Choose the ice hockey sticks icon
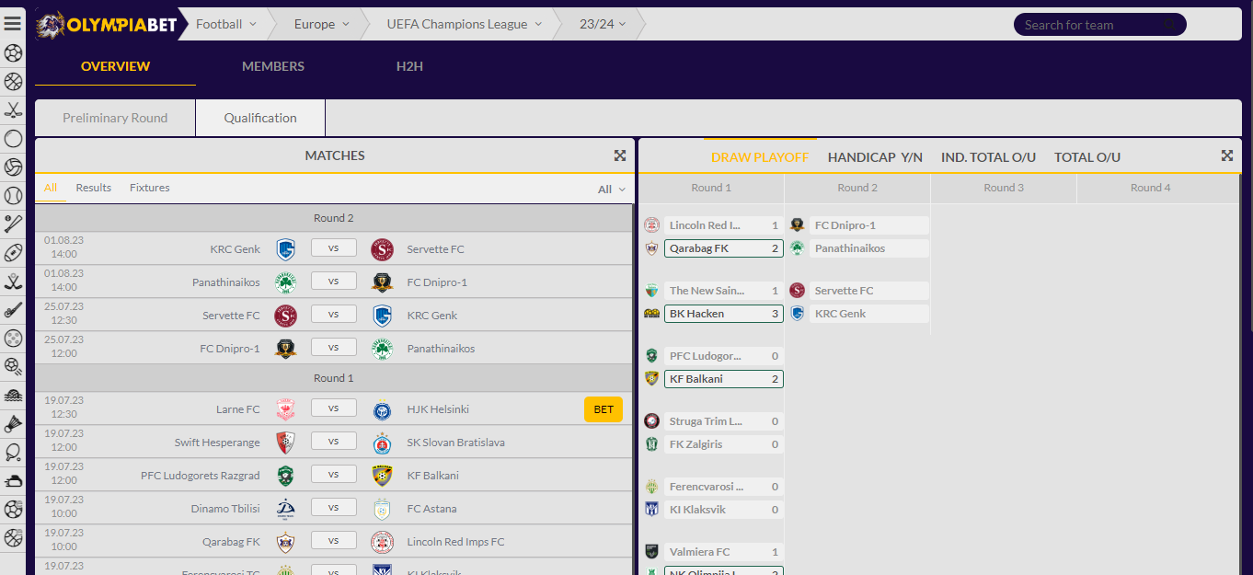Image resolution: width=1253 pixels, height=575 pixels. (x=13, y=110)
